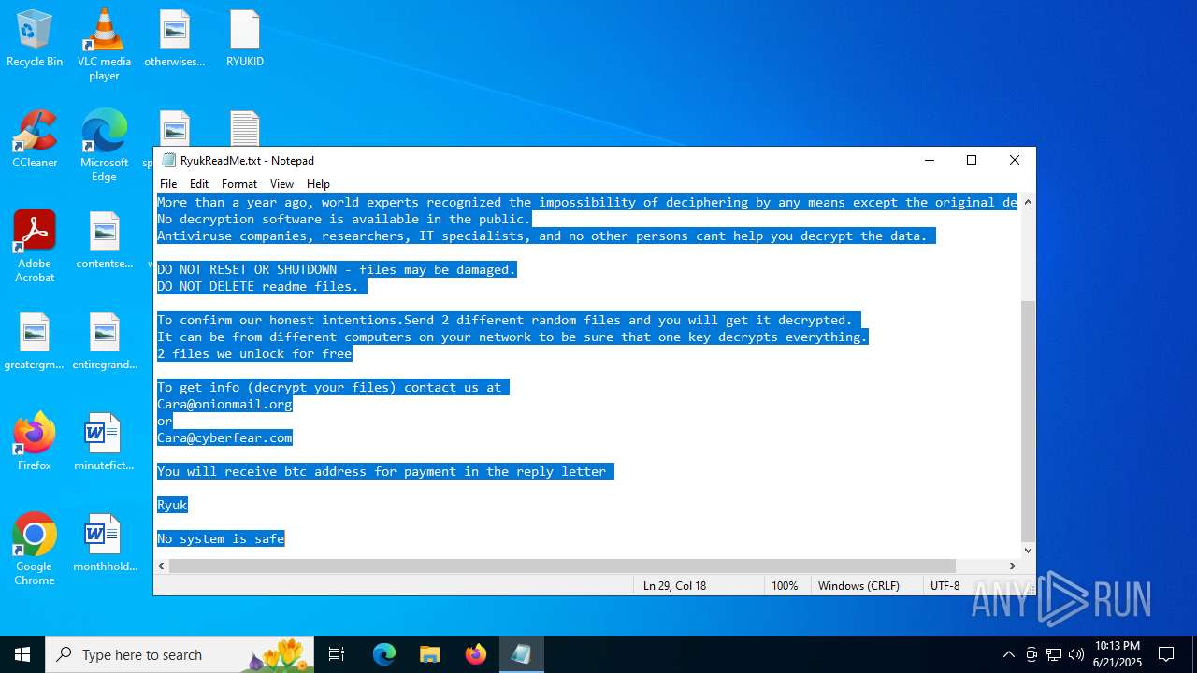Click in the taskbar search box
The image size is (1197, 673).
(180, 654)
